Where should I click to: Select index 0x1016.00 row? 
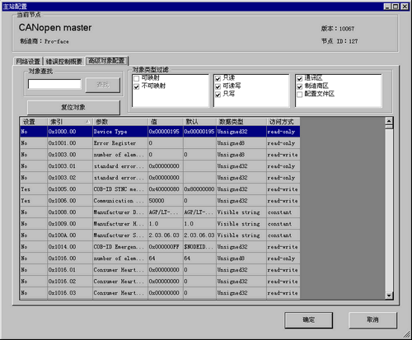[160, 258]
